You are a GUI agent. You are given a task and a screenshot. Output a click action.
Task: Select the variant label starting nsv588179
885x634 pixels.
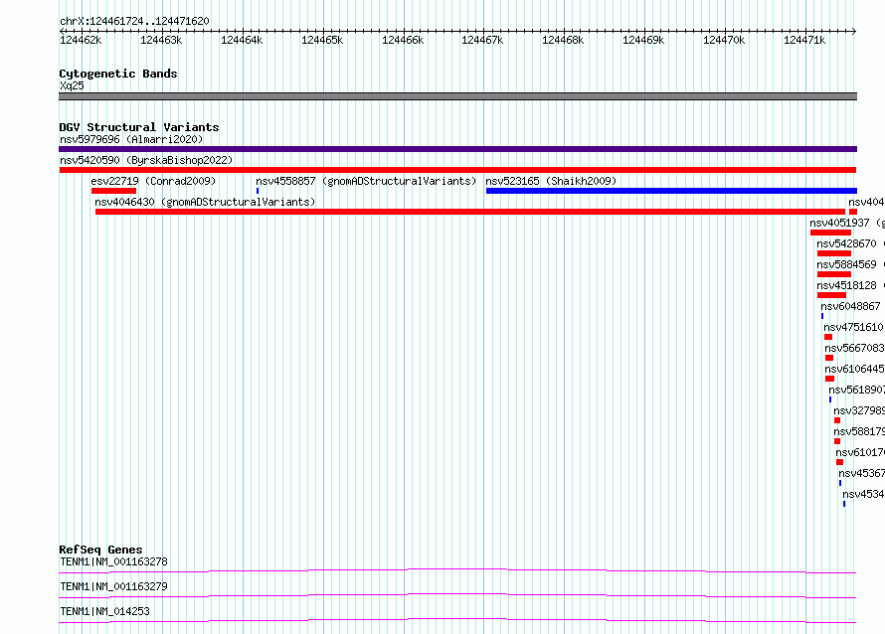click(x=859, y=431)
